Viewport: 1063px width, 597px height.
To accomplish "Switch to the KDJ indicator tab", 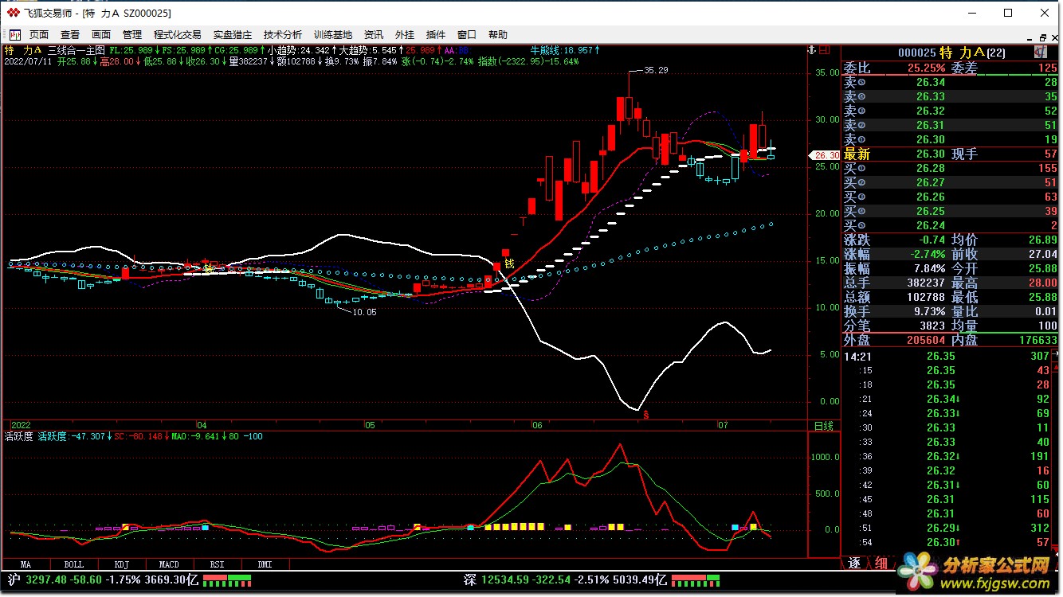I will click(121, 564).
